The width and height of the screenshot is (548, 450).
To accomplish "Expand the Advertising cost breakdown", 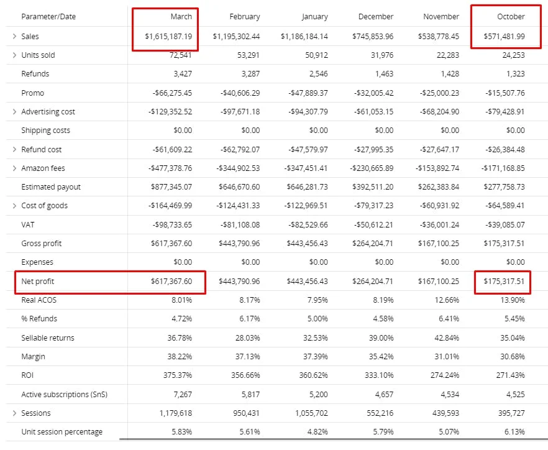I will coord(14,111).
